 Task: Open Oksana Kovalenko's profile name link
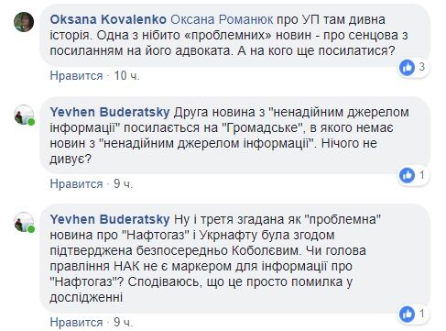pos(108,19)
